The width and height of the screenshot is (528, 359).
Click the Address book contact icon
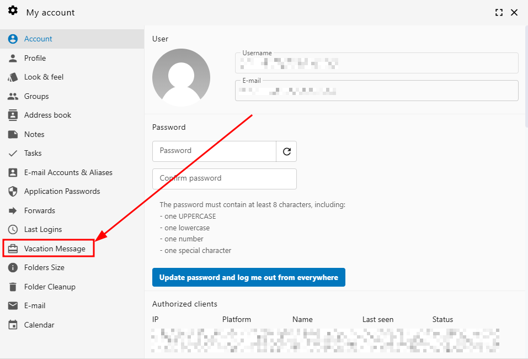click(13, 115)
